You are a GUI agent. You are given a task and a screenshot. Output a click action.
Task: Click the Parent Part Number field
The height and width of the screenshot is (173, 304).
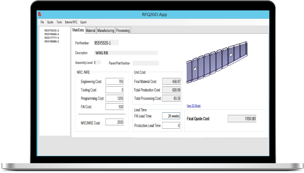pos(146,63)
